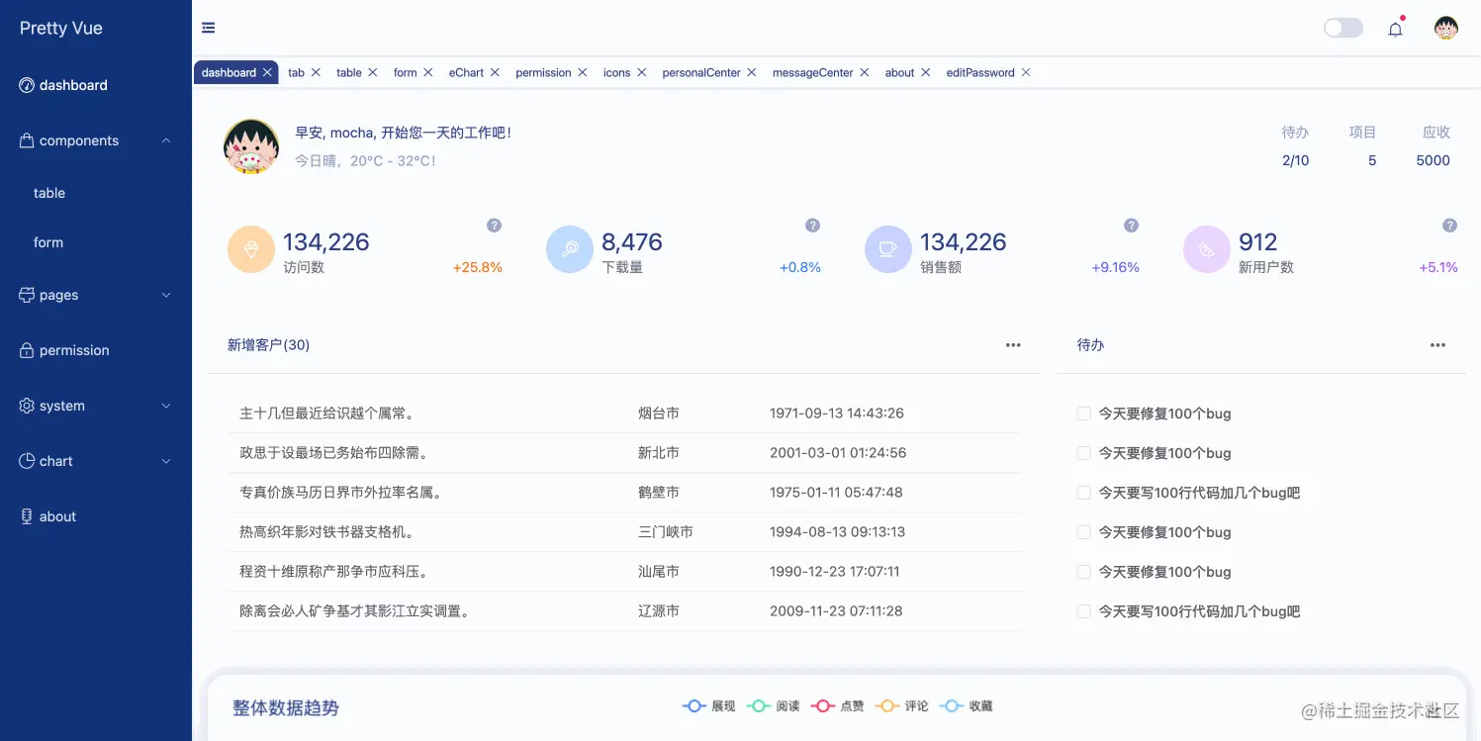Check the sixth item in the 待办 list
Image resolution: width=1481 pixels, height=741 pixels.
pos(1083,611)
